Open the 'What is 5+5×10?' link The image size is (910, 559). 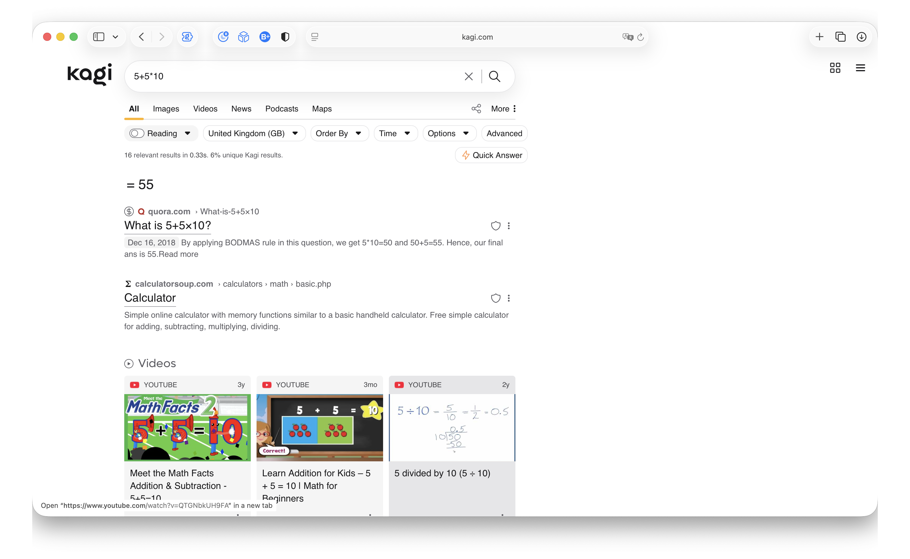click(167, 225)
